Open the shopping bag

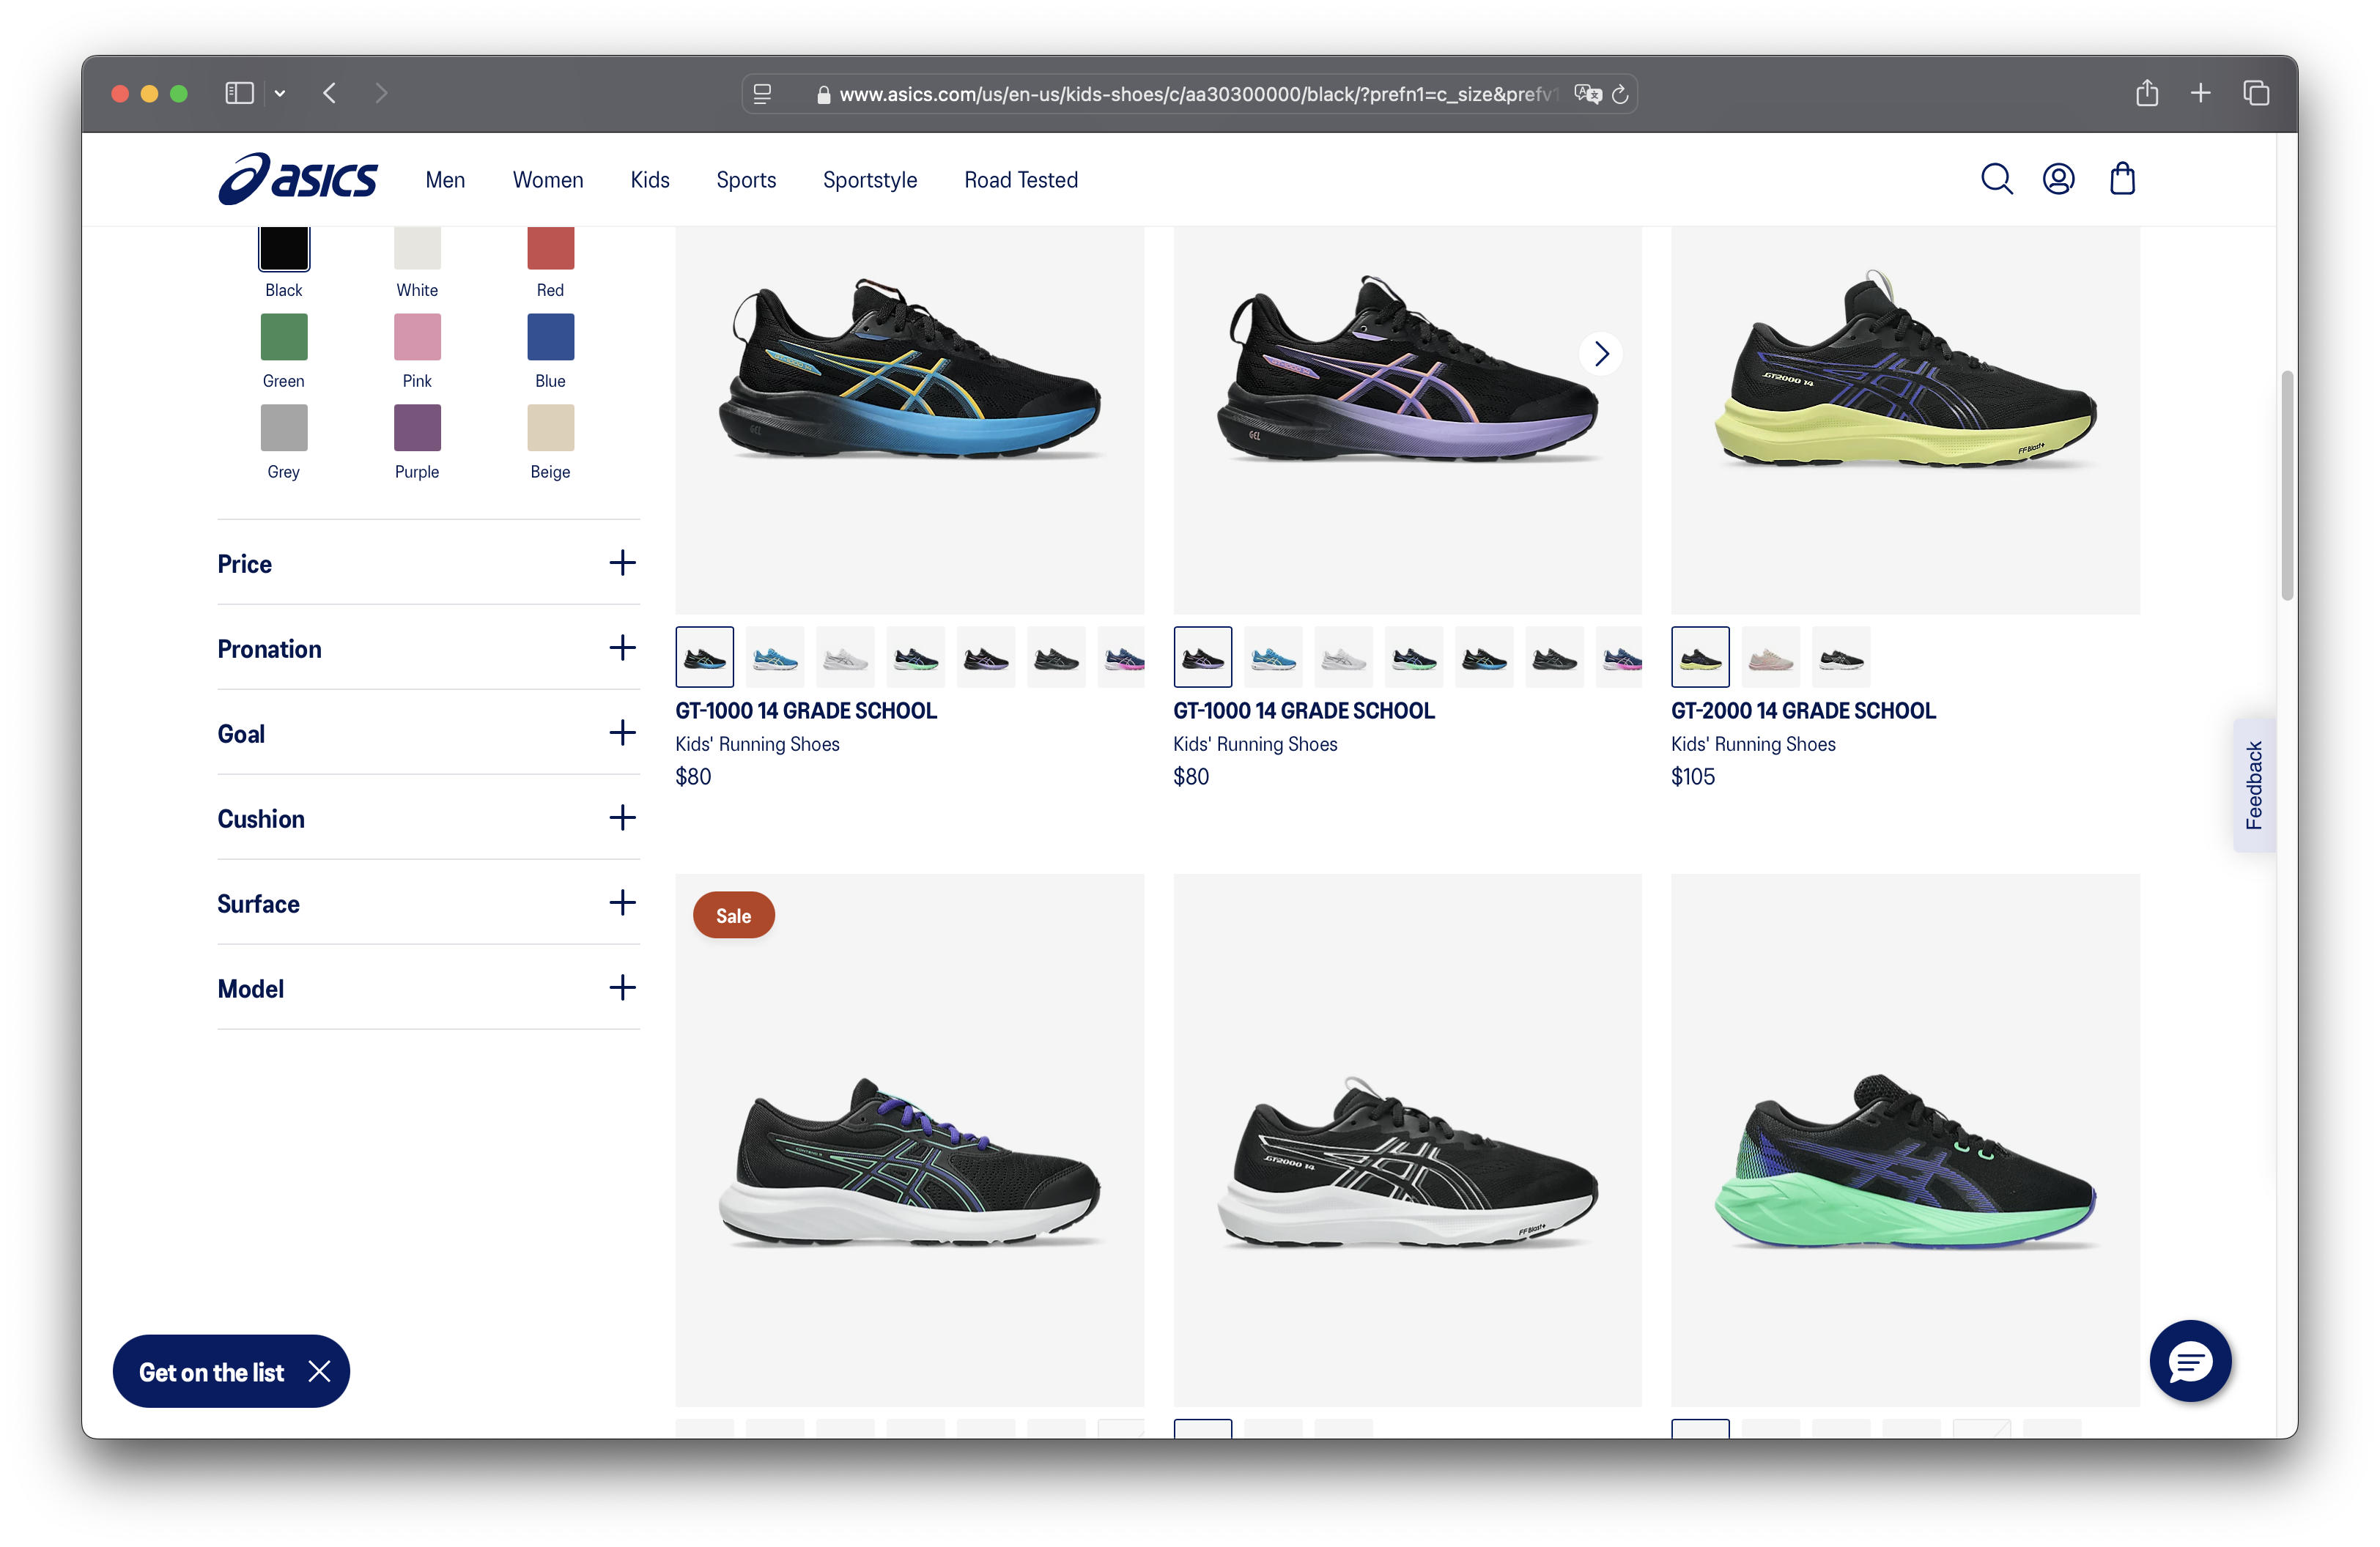pos(2122,180)
